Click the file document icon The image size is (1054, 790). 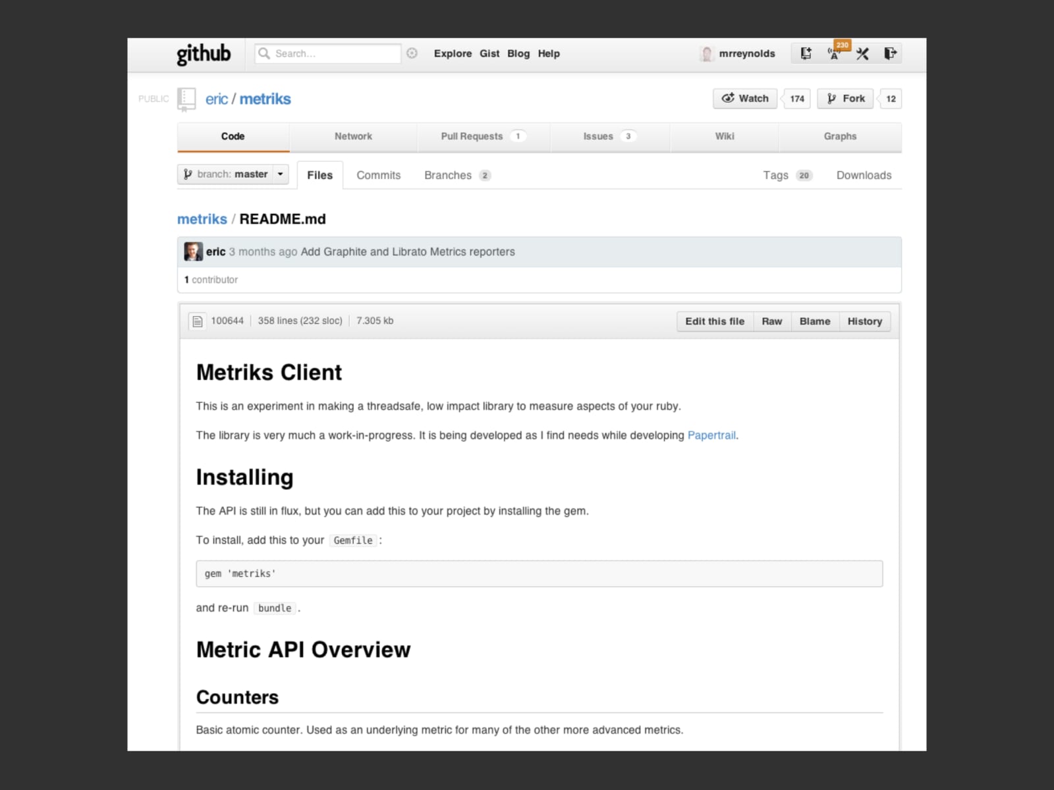point(197,321)
